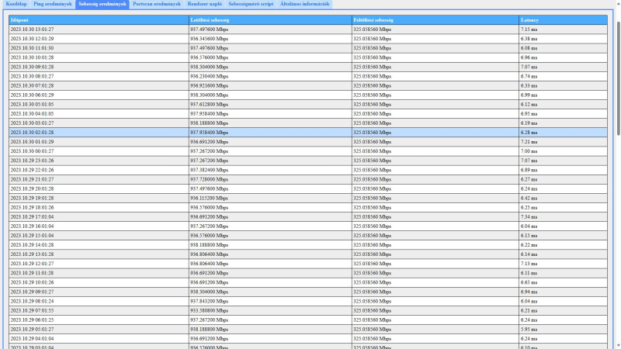This screenshot has width=621, height=349.
Task: Click highlighted timestamp 2023.10.30 02:01:28
Action: (x=32, y=133)
